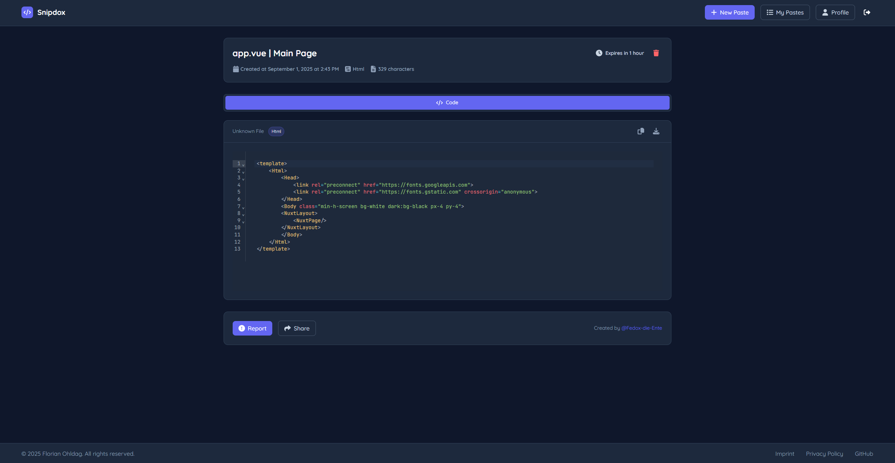Fold the Body block on line 7

coord(243,208)
